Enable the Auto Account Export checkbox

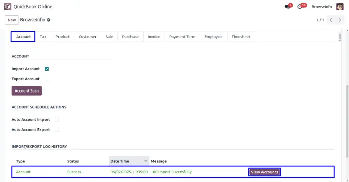57,130
